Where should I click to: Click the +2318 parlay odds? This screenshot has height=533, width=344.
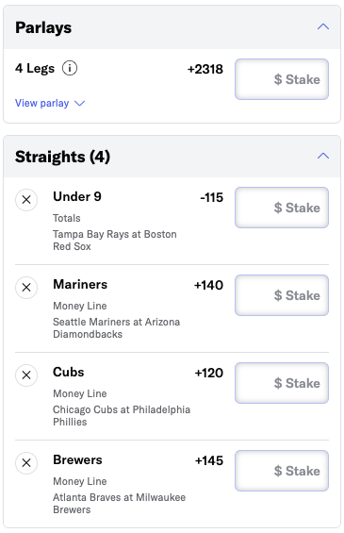pyautogui.click(x=205, y=70)
